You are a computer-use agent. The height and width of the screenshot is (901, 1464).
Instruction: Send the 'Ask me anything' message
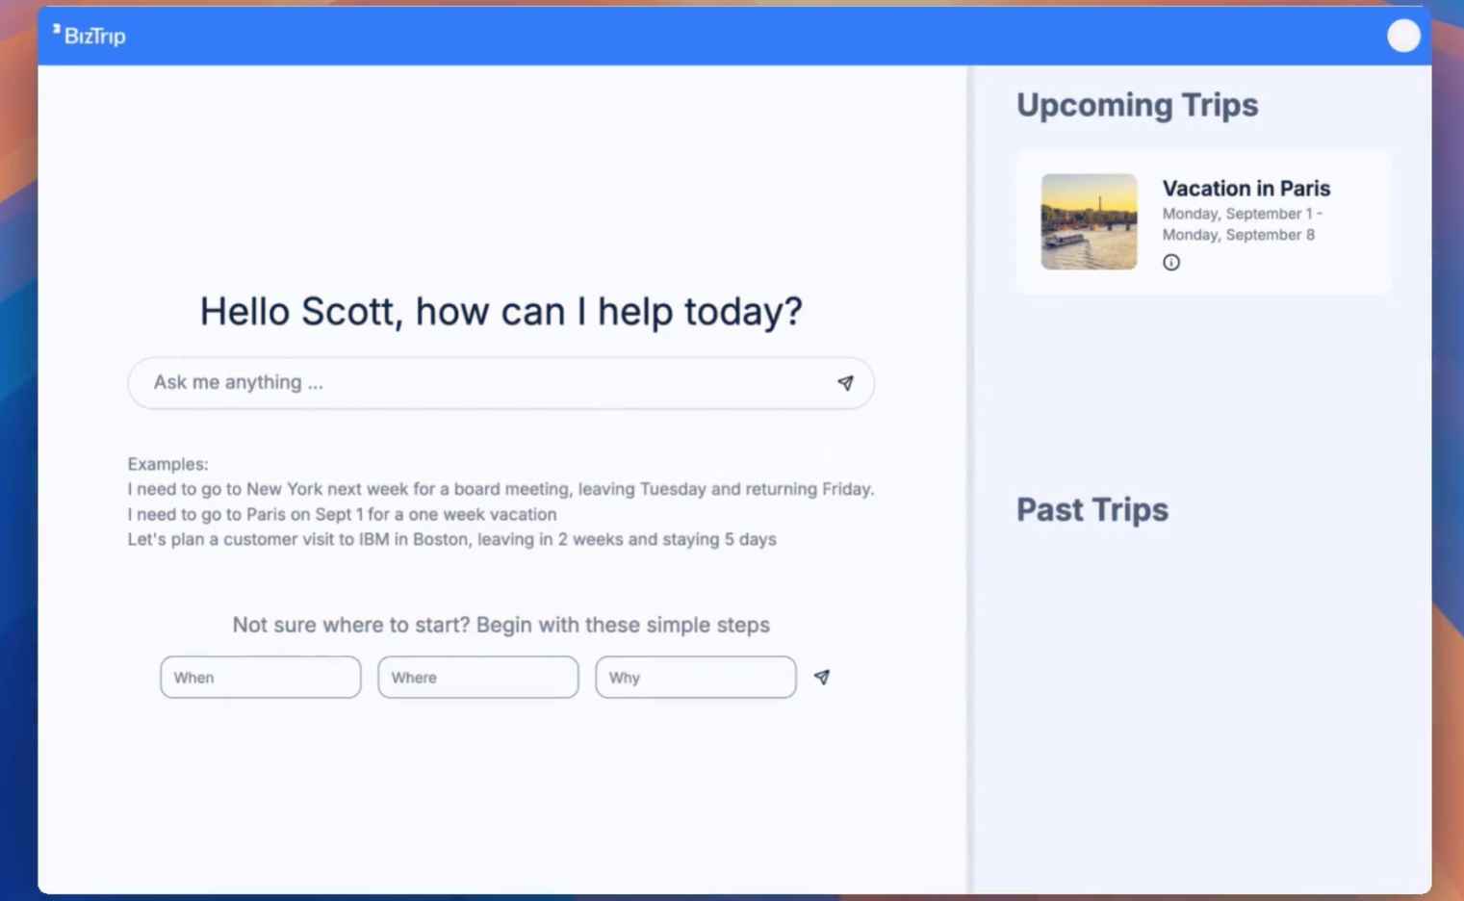pyautogui.click(x=845, y=383)
